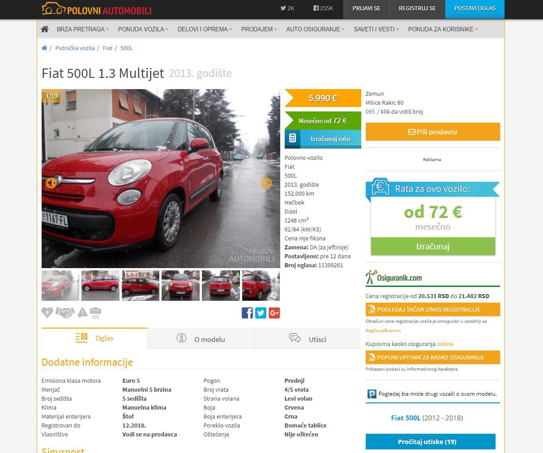Click PRIJAVI SE to log in

point(367,9)
